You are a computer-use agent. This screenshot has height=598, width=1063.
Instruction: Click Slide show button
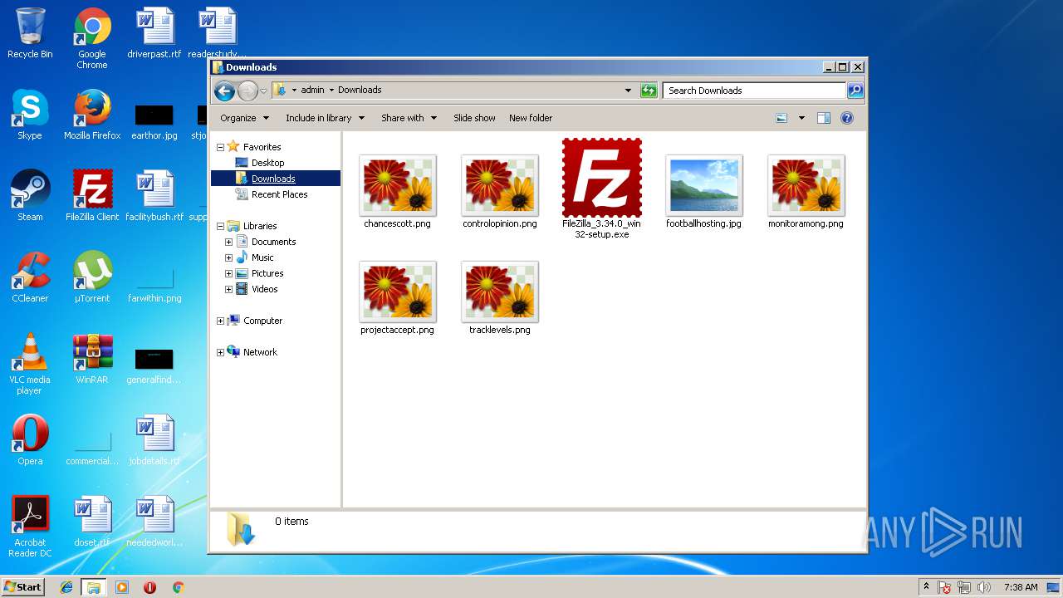[x=474, y=118]
